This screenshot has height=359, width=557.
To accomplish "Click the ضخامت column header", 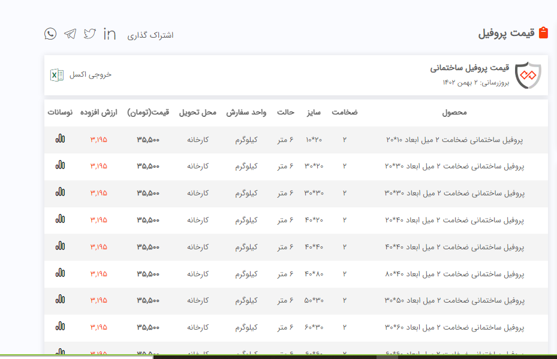I will click(x=345, y=113).
